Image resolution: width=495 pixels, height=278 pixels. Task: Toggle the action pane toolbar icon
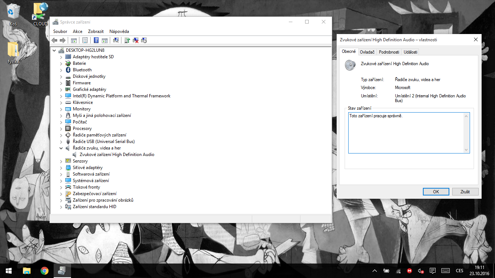pyautogui.click(x=105, y=40)
